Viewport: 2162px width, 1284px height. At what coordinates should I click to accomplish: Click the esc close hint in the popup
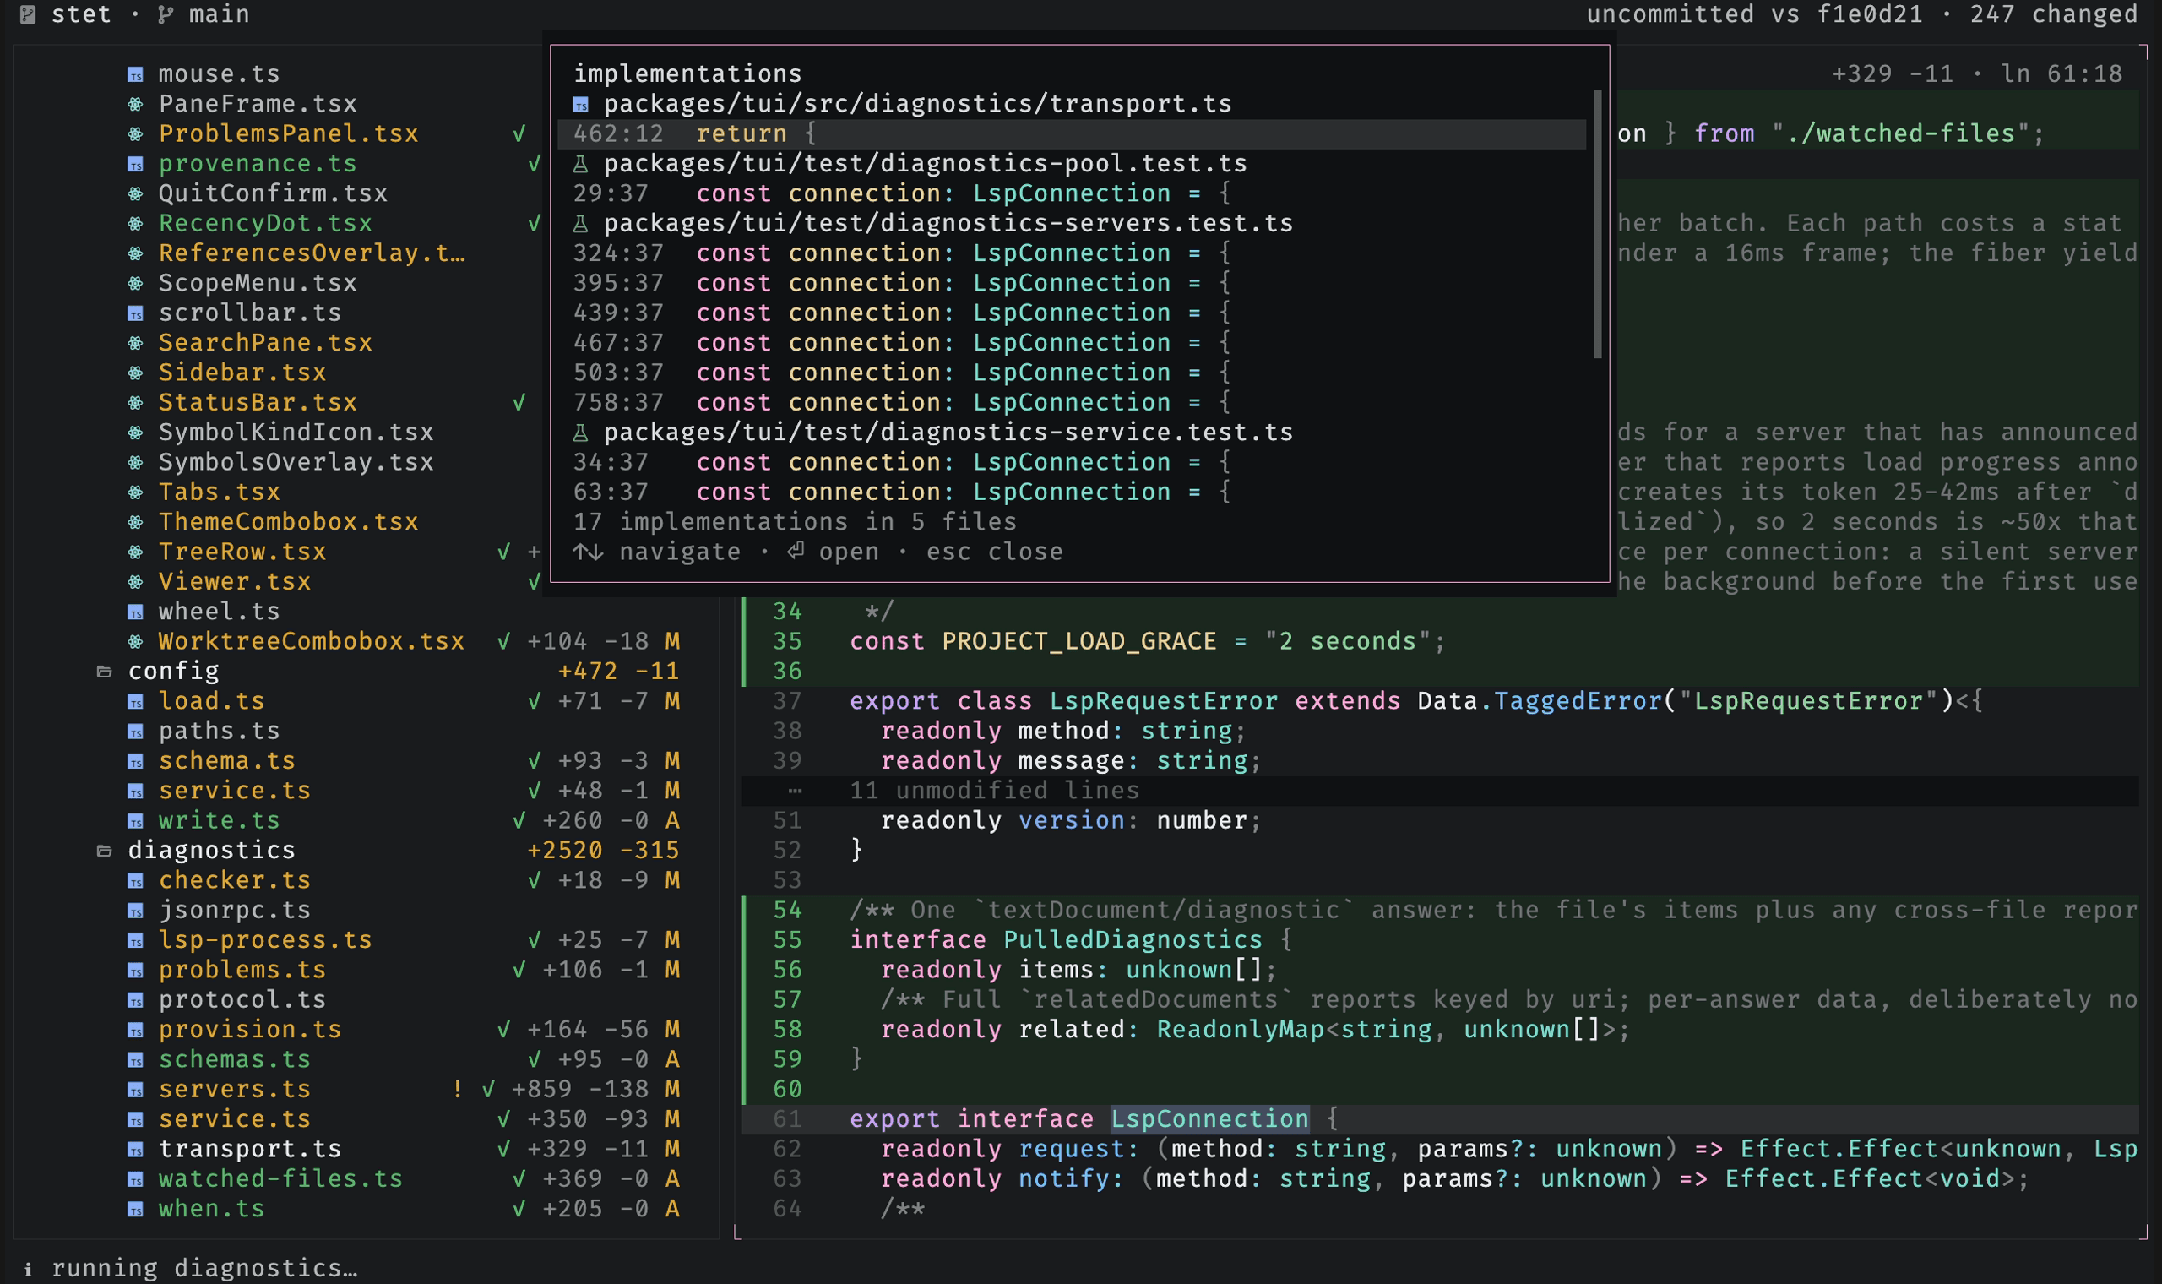tap(995, 552)
